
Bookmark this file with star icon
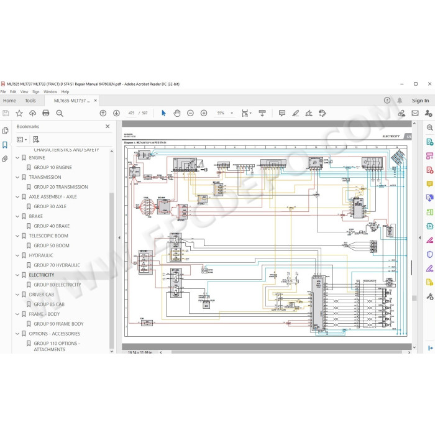(x=19, y=113)
